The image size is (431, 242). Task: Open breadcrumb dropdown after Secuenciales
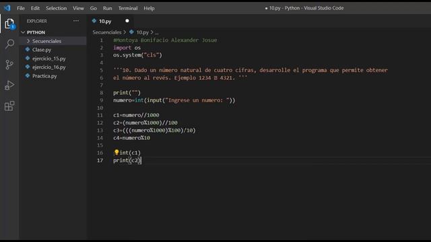click(125, 32)
